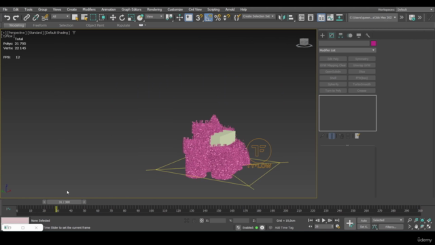Switch to the Object Paint ribbon tab
The width and height of the screenshot is (435, 245).
[x=95, y=25]
